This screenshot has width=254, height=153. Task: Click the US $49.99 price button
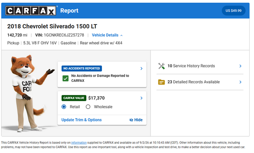point(233,11)
